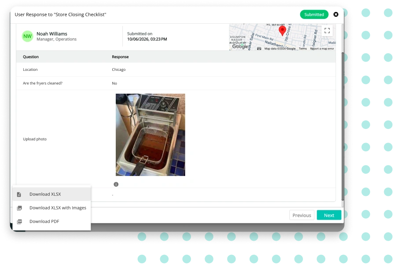Select Download PDF option
This screenshot has height=279, width=397.
(x=51, y=221)
